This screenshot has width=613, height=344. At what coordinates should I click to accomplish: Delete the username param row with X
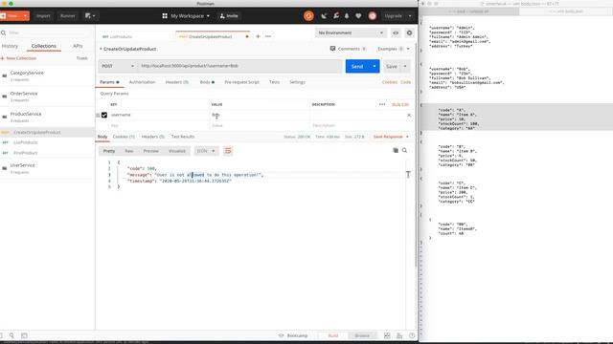[409, 115]
